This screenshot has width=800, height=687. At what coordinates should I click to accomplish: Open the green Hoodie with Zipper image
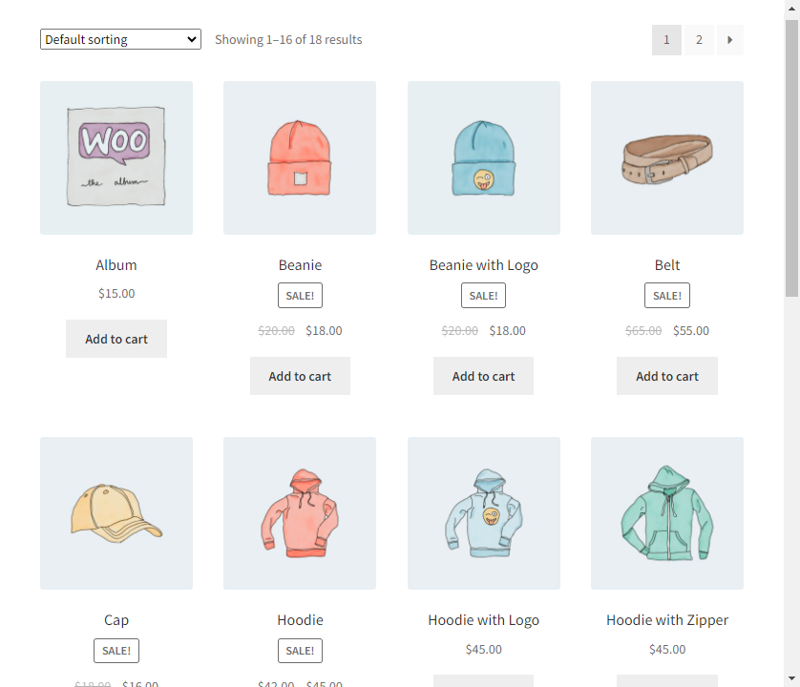[x=667, y=513]
